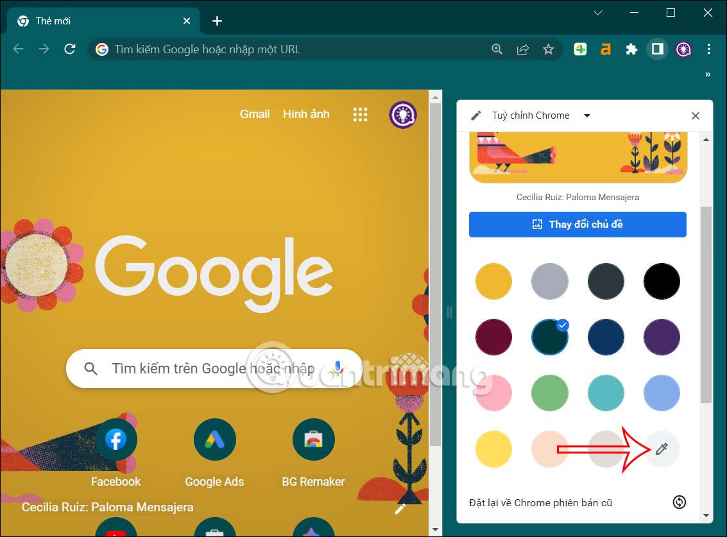Click the Thay đổi chủ đề button
Screen dimensions: 727x537
tap(577, 225)
